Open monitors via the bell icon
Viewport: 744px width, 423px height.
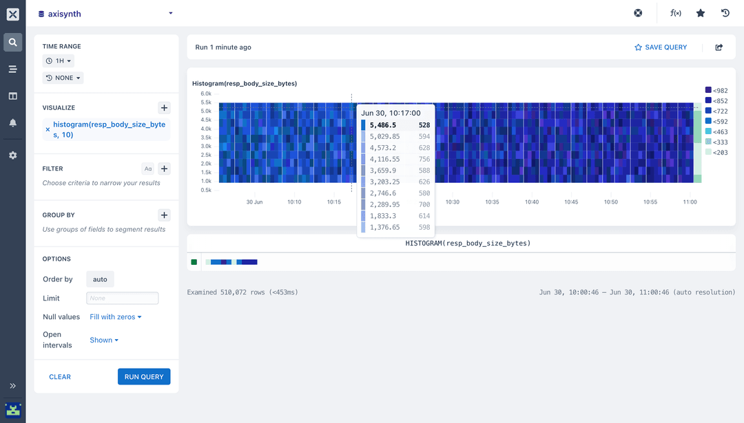[x=12, y=122]
